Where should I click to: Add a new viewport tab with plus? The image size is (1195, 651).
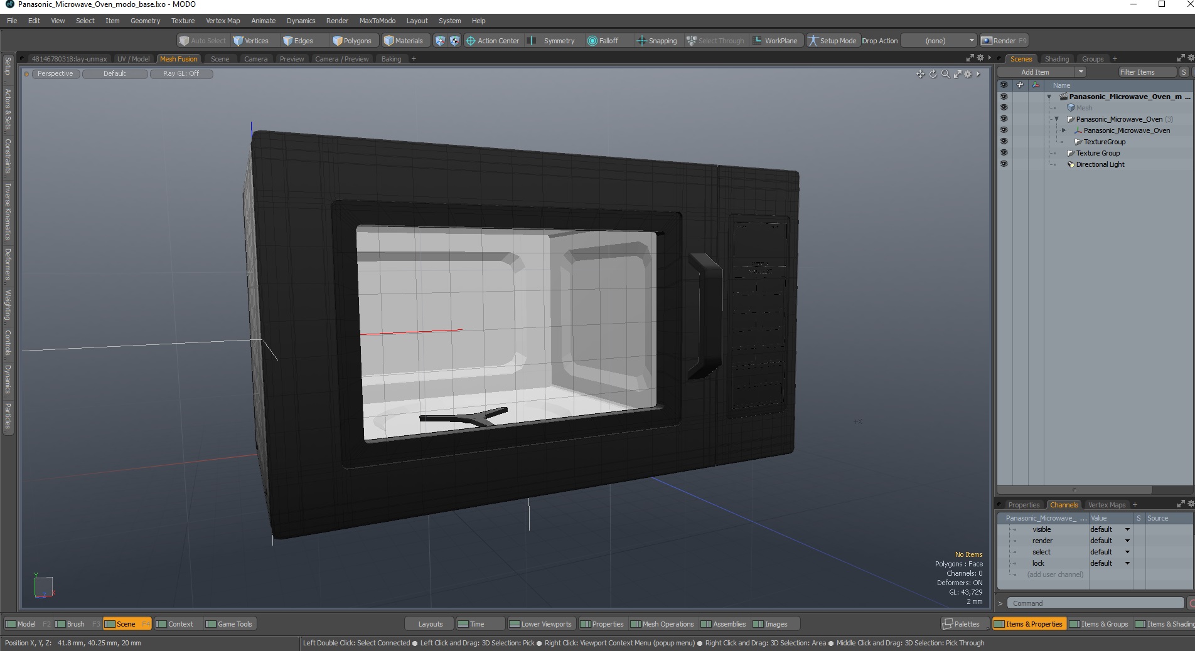tap(414, 59)
